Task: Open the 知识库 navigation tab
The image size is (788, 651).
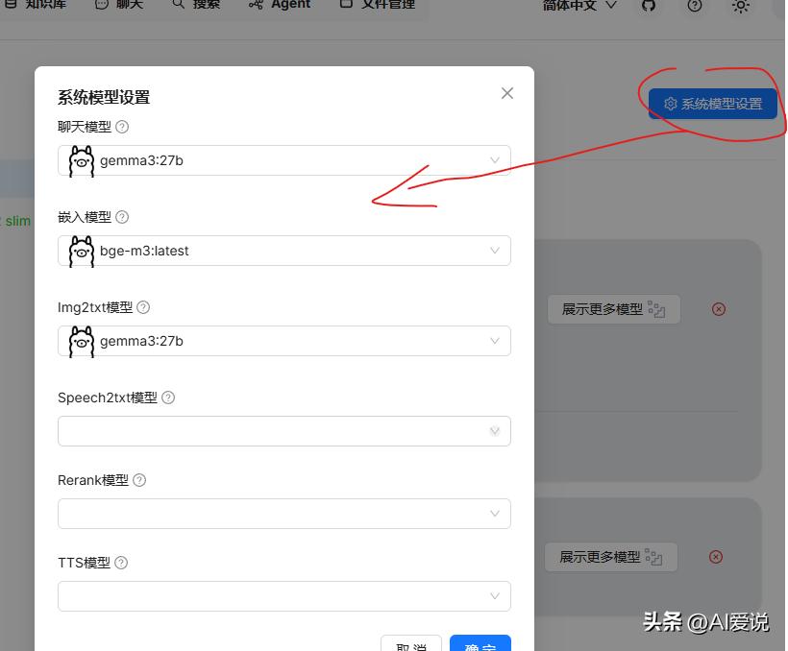Action: pos(36,4)
